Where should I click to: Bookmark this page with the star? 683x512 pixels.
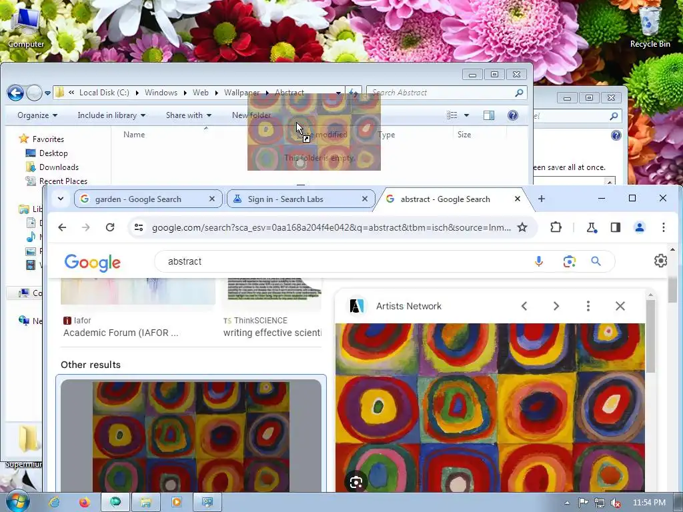(x=522, y=227)
